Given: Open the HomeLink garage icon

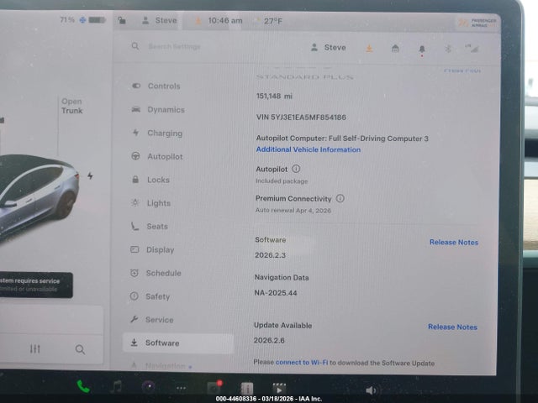Looking at the screenshot, I should [x=395, y=49].
